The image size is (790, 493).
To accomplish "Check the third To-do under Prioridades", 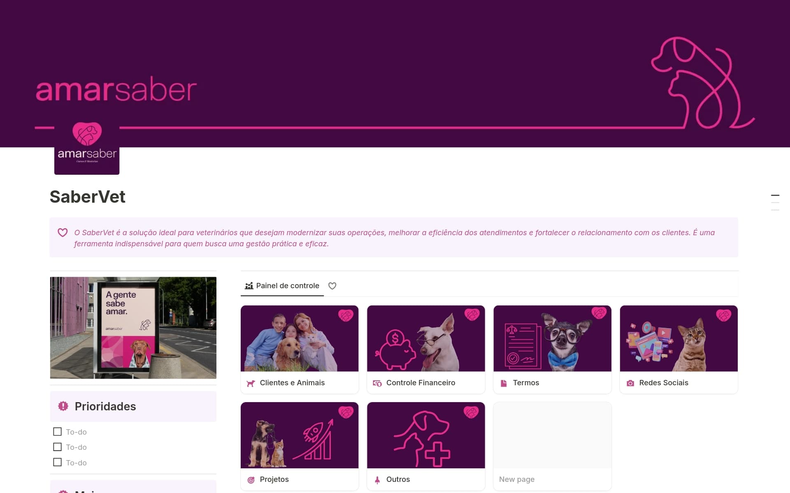I will (58, 462).
